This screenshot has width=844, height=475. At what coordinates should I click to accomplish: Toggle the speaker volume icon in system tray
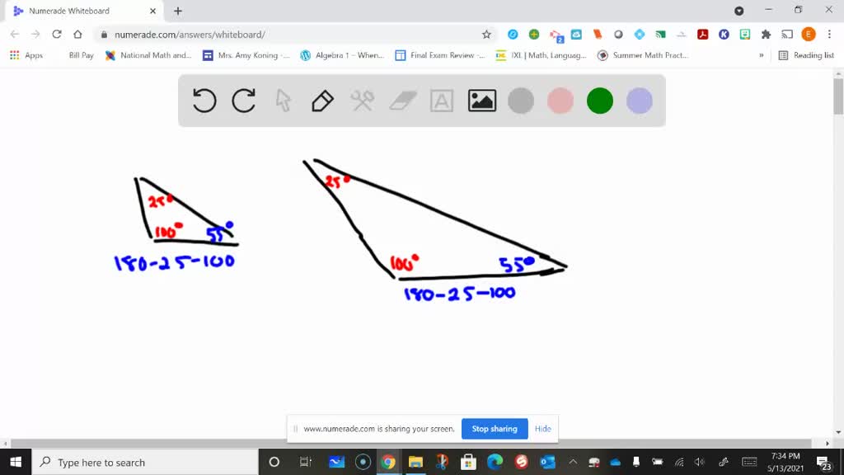[700, 461]
